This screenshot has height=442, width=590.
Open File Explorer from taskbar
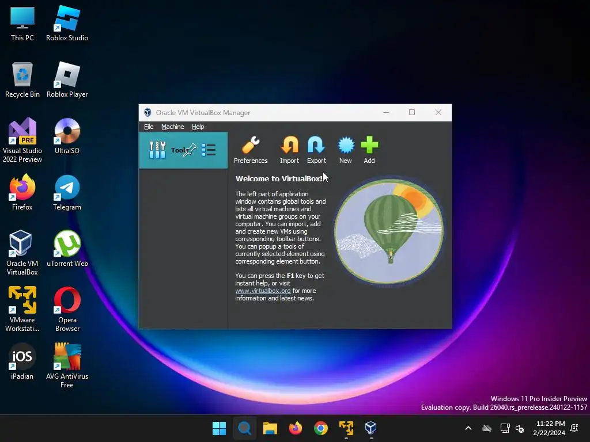tap(270, 428)
